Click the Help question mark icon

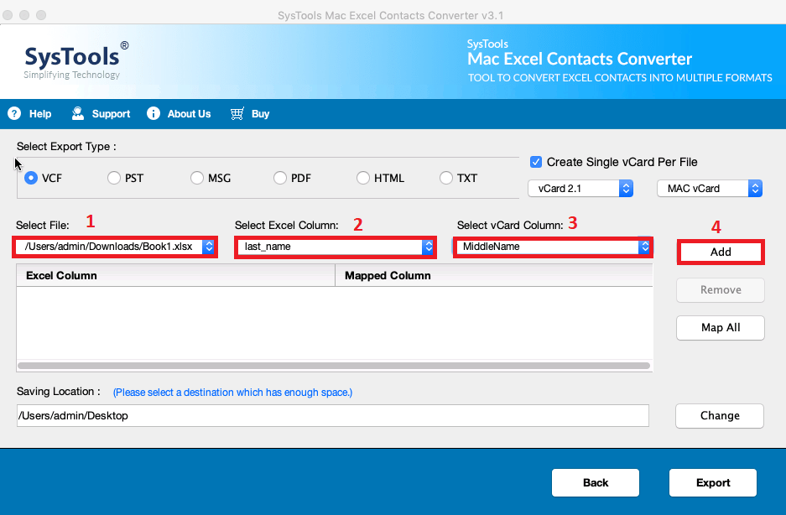14,113
